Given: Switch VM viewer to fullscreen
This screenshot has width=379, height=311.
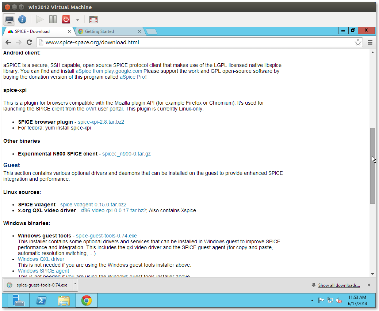Looking at the screenshot, I should point(93,20).
